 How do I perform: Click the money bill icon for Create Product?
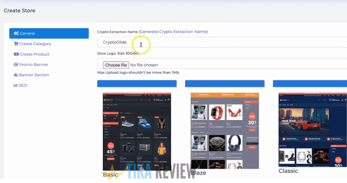[x=16, y=54]
